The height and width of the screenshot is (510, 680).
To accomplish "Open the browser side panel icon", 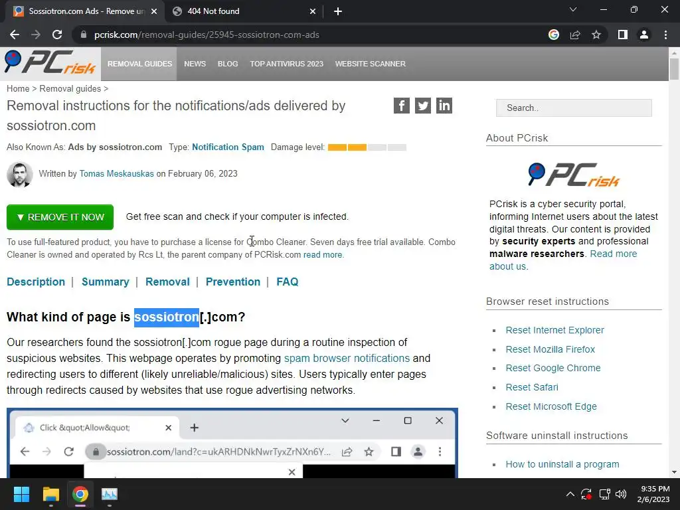I will (623, 35).
